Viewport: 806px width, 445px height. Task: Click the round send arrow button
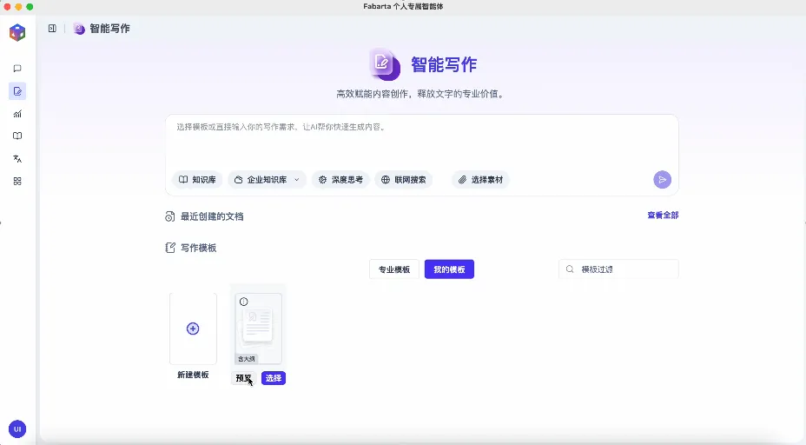click(x=663, y=180)
